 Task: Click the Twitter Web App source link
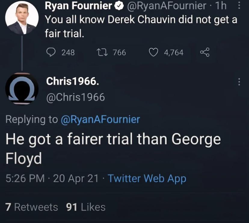pyautogui.click(x=147, y=179)
